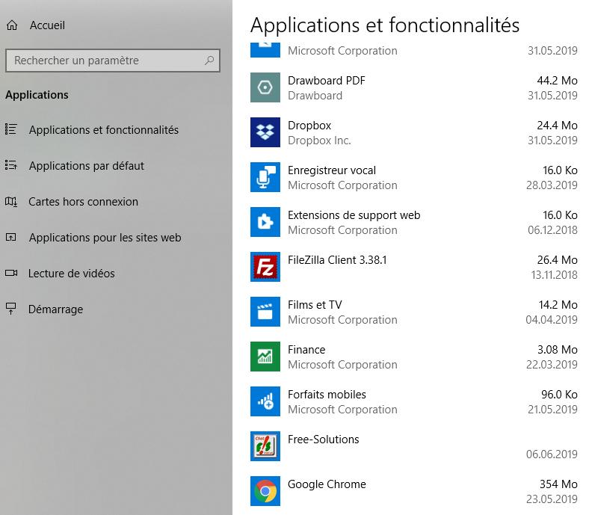Click the FileZilla Client app icon
Image resolution: width=589 pixels, height=515 pixels.
coord(265,267)
